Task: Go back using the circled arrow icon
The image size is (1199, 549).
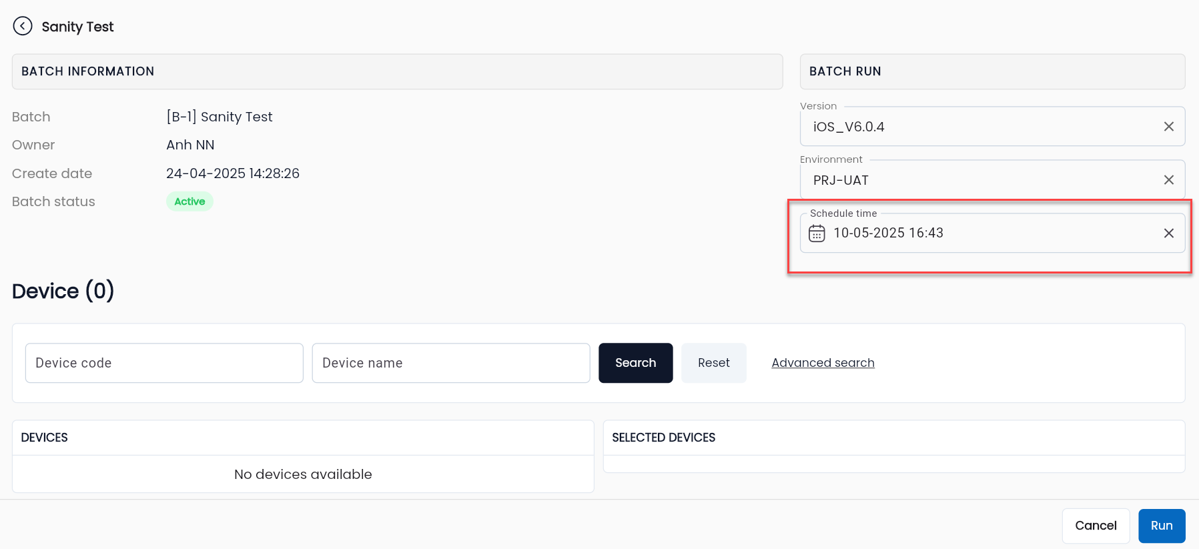Action: tap(23, 26)
